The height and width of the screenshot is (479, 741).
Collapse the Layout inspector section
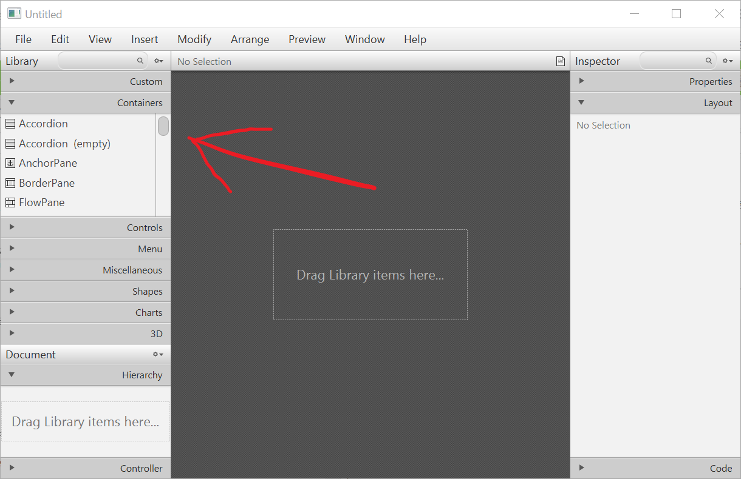coord(656,102)
